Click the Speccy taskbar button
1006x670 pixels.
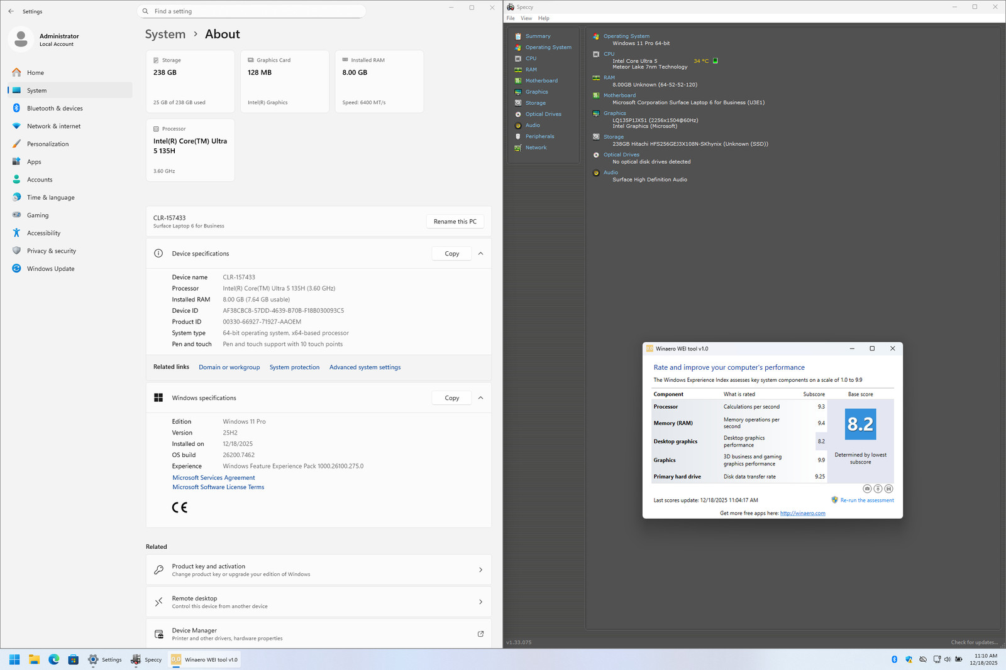coord(146,659)
